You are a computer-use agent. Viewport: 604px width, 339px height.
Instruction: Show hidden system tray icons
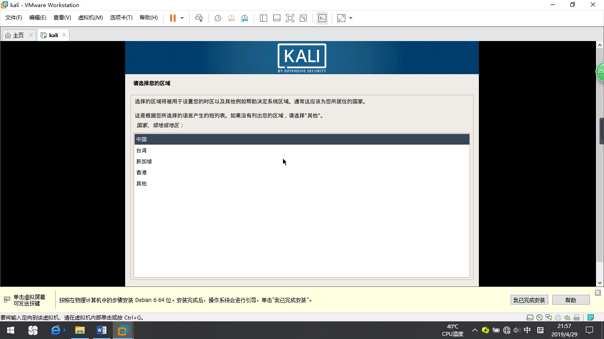475,330
